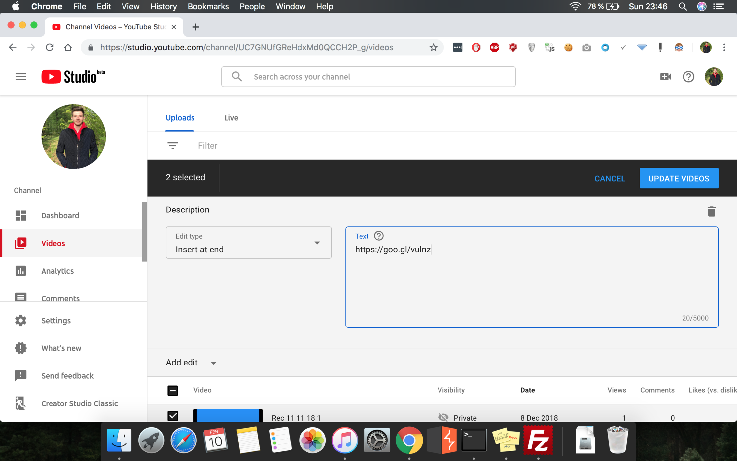This screenshot has width=737, height=461.
Task: Open the Dashboard panel
Action: (x=60, y=215)
